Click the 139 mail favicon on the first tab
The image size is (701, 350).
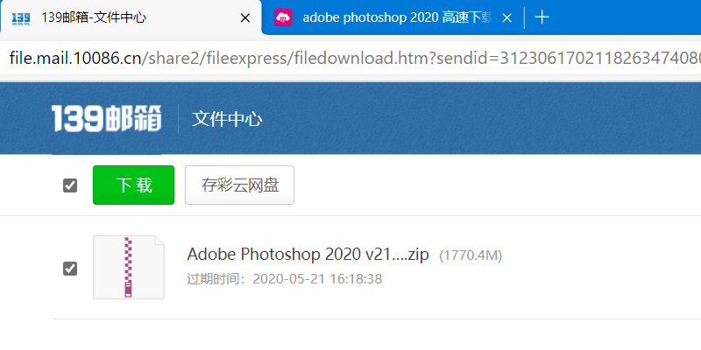(21, 17)
